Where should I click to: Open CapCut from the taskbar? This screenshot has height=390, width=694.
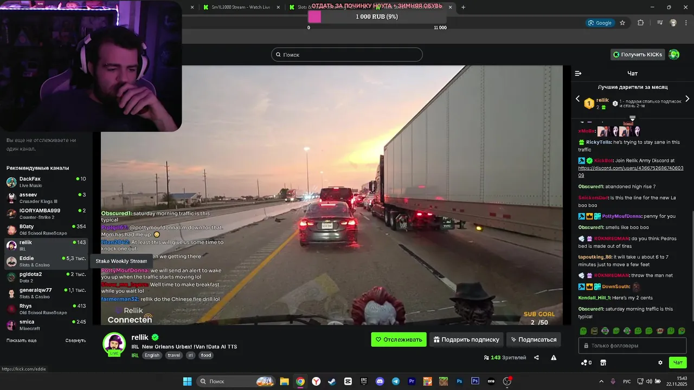click(x=348, y=381)
